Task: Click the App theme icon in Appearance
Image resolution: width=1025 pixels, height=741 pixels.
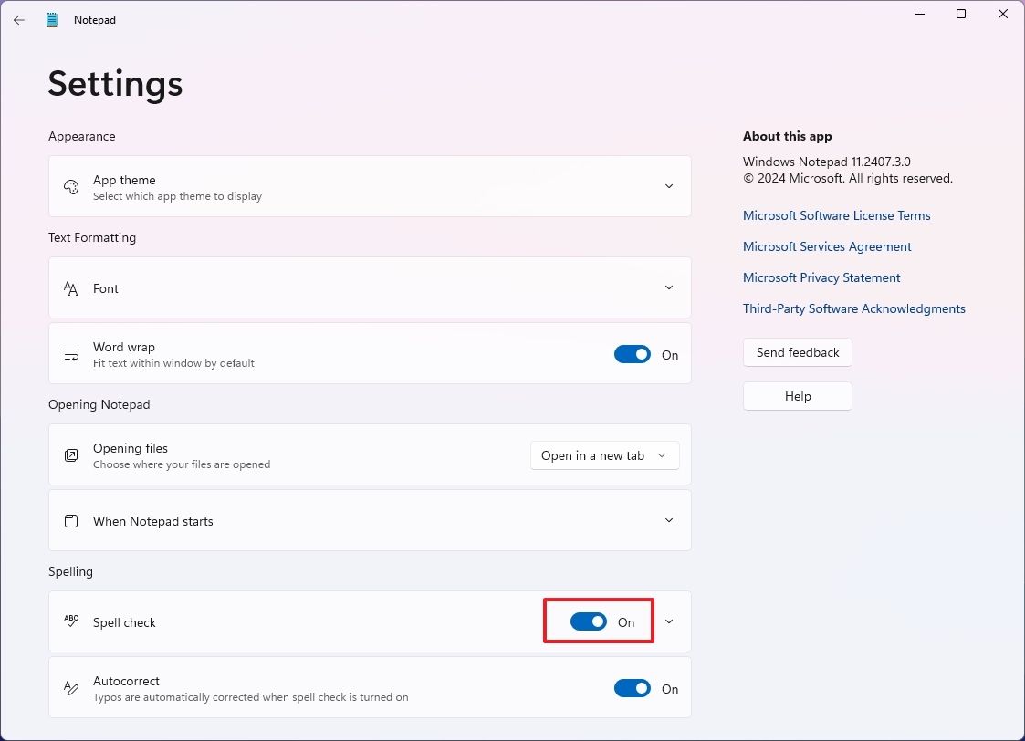Action: coord(70,186)
